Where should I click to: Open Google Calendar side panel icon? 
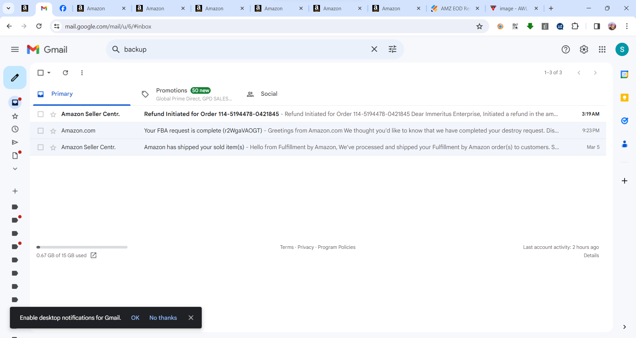pyautogui.click(x=624, y=75)
